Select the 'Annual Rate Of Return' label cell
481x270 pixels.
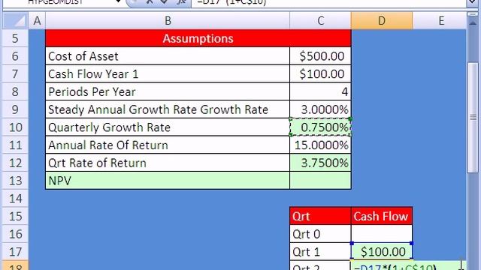(168, 145)
